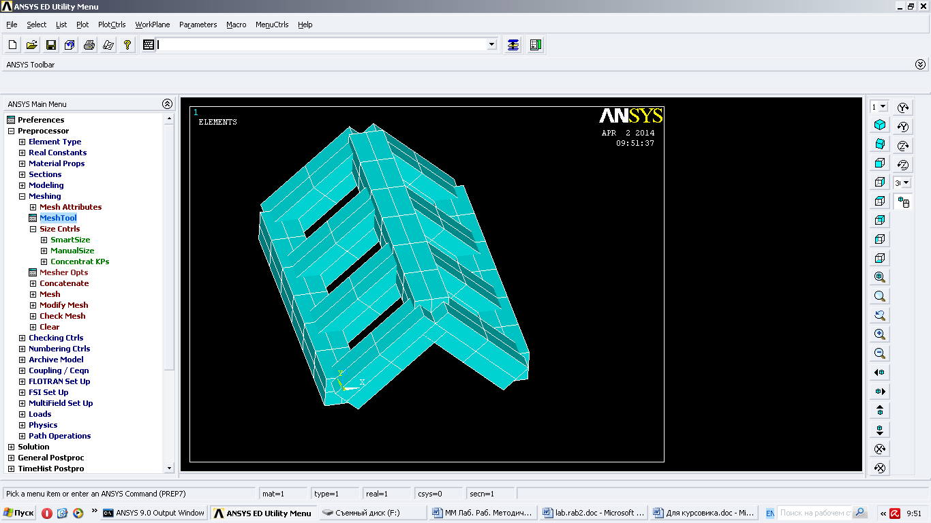Pan the model right
Screen dimensions: 931x523
pos(880,392)
